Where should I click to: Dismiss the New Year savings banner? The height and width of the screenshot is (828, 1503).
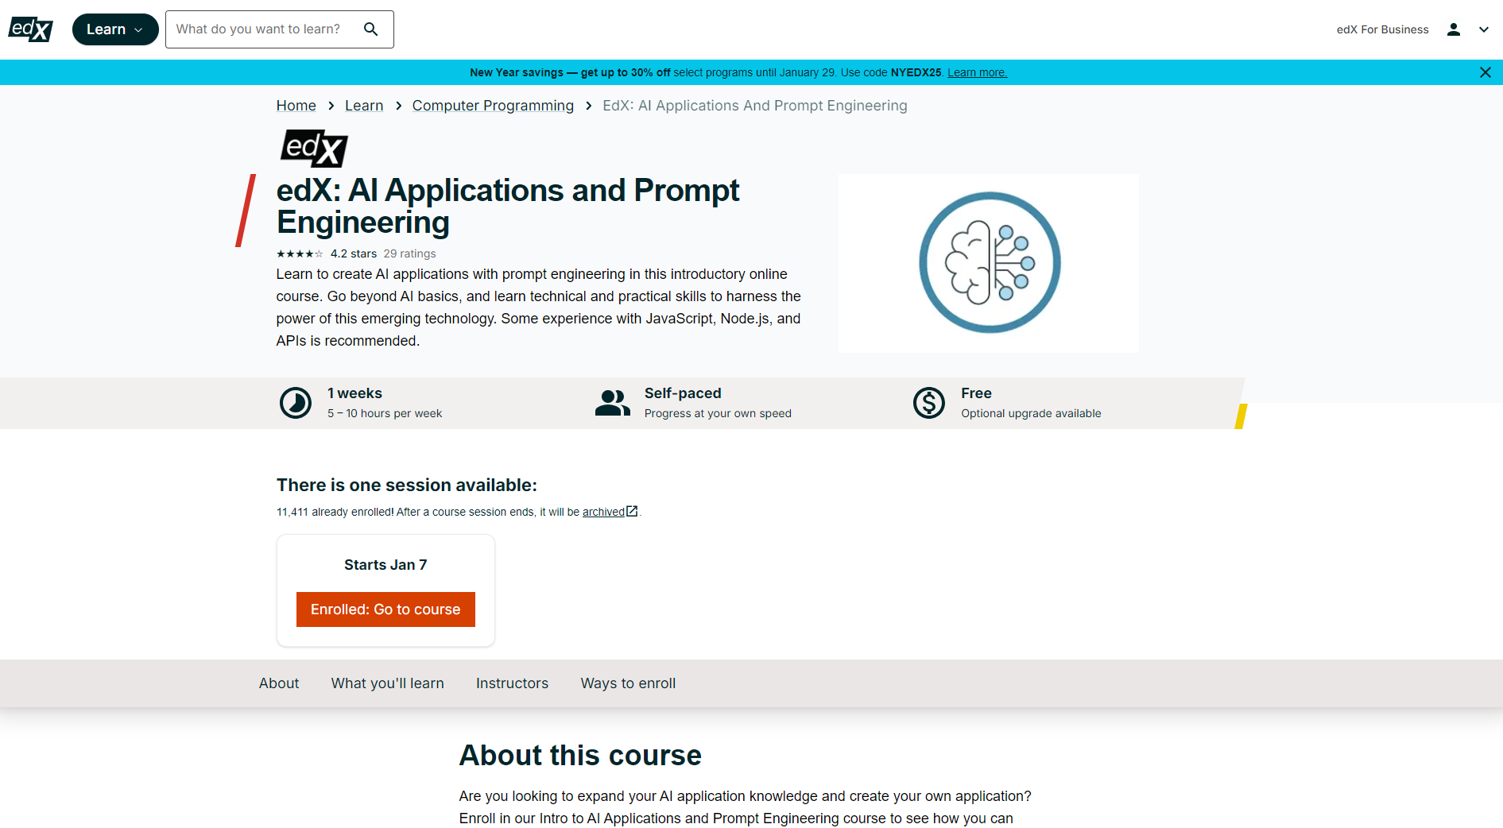pyautogui.click(x=1486, y=72)
